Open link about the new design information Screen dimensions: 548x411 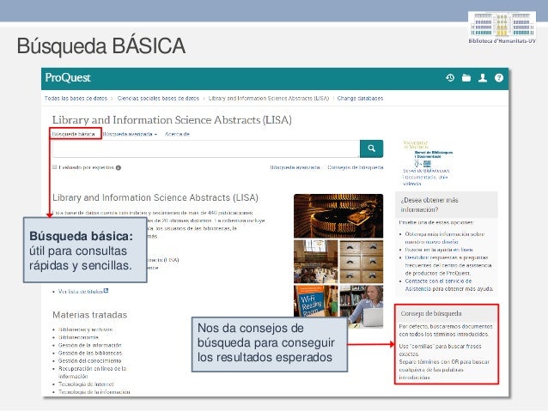(445, 238)
